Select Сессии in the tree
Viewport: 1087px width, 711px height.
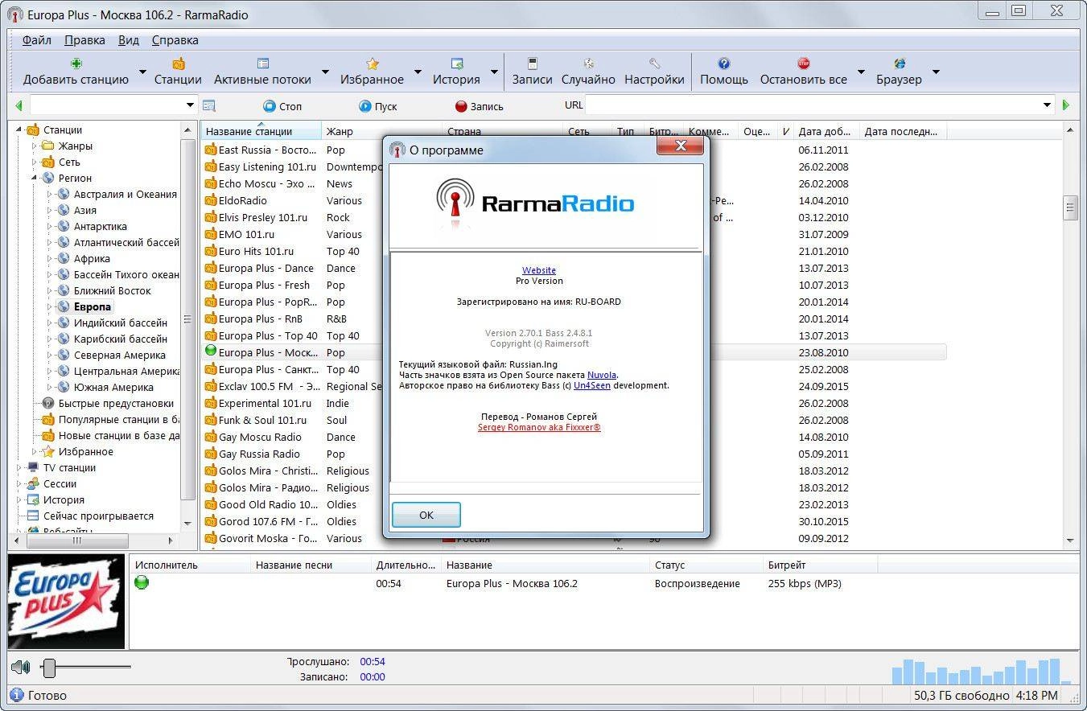click(x=60, y=483)
